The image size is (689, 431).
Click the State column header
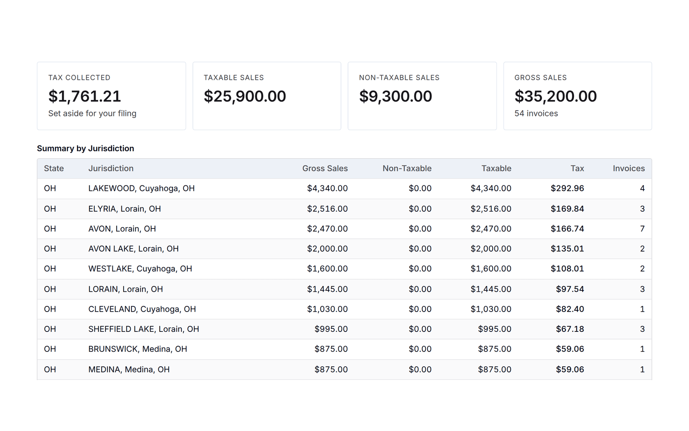click(x=54, y=169)
